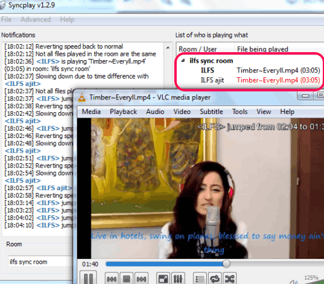Pause playback in VLC media player
Screen dimensions: 324x284
tap(88, 278)
